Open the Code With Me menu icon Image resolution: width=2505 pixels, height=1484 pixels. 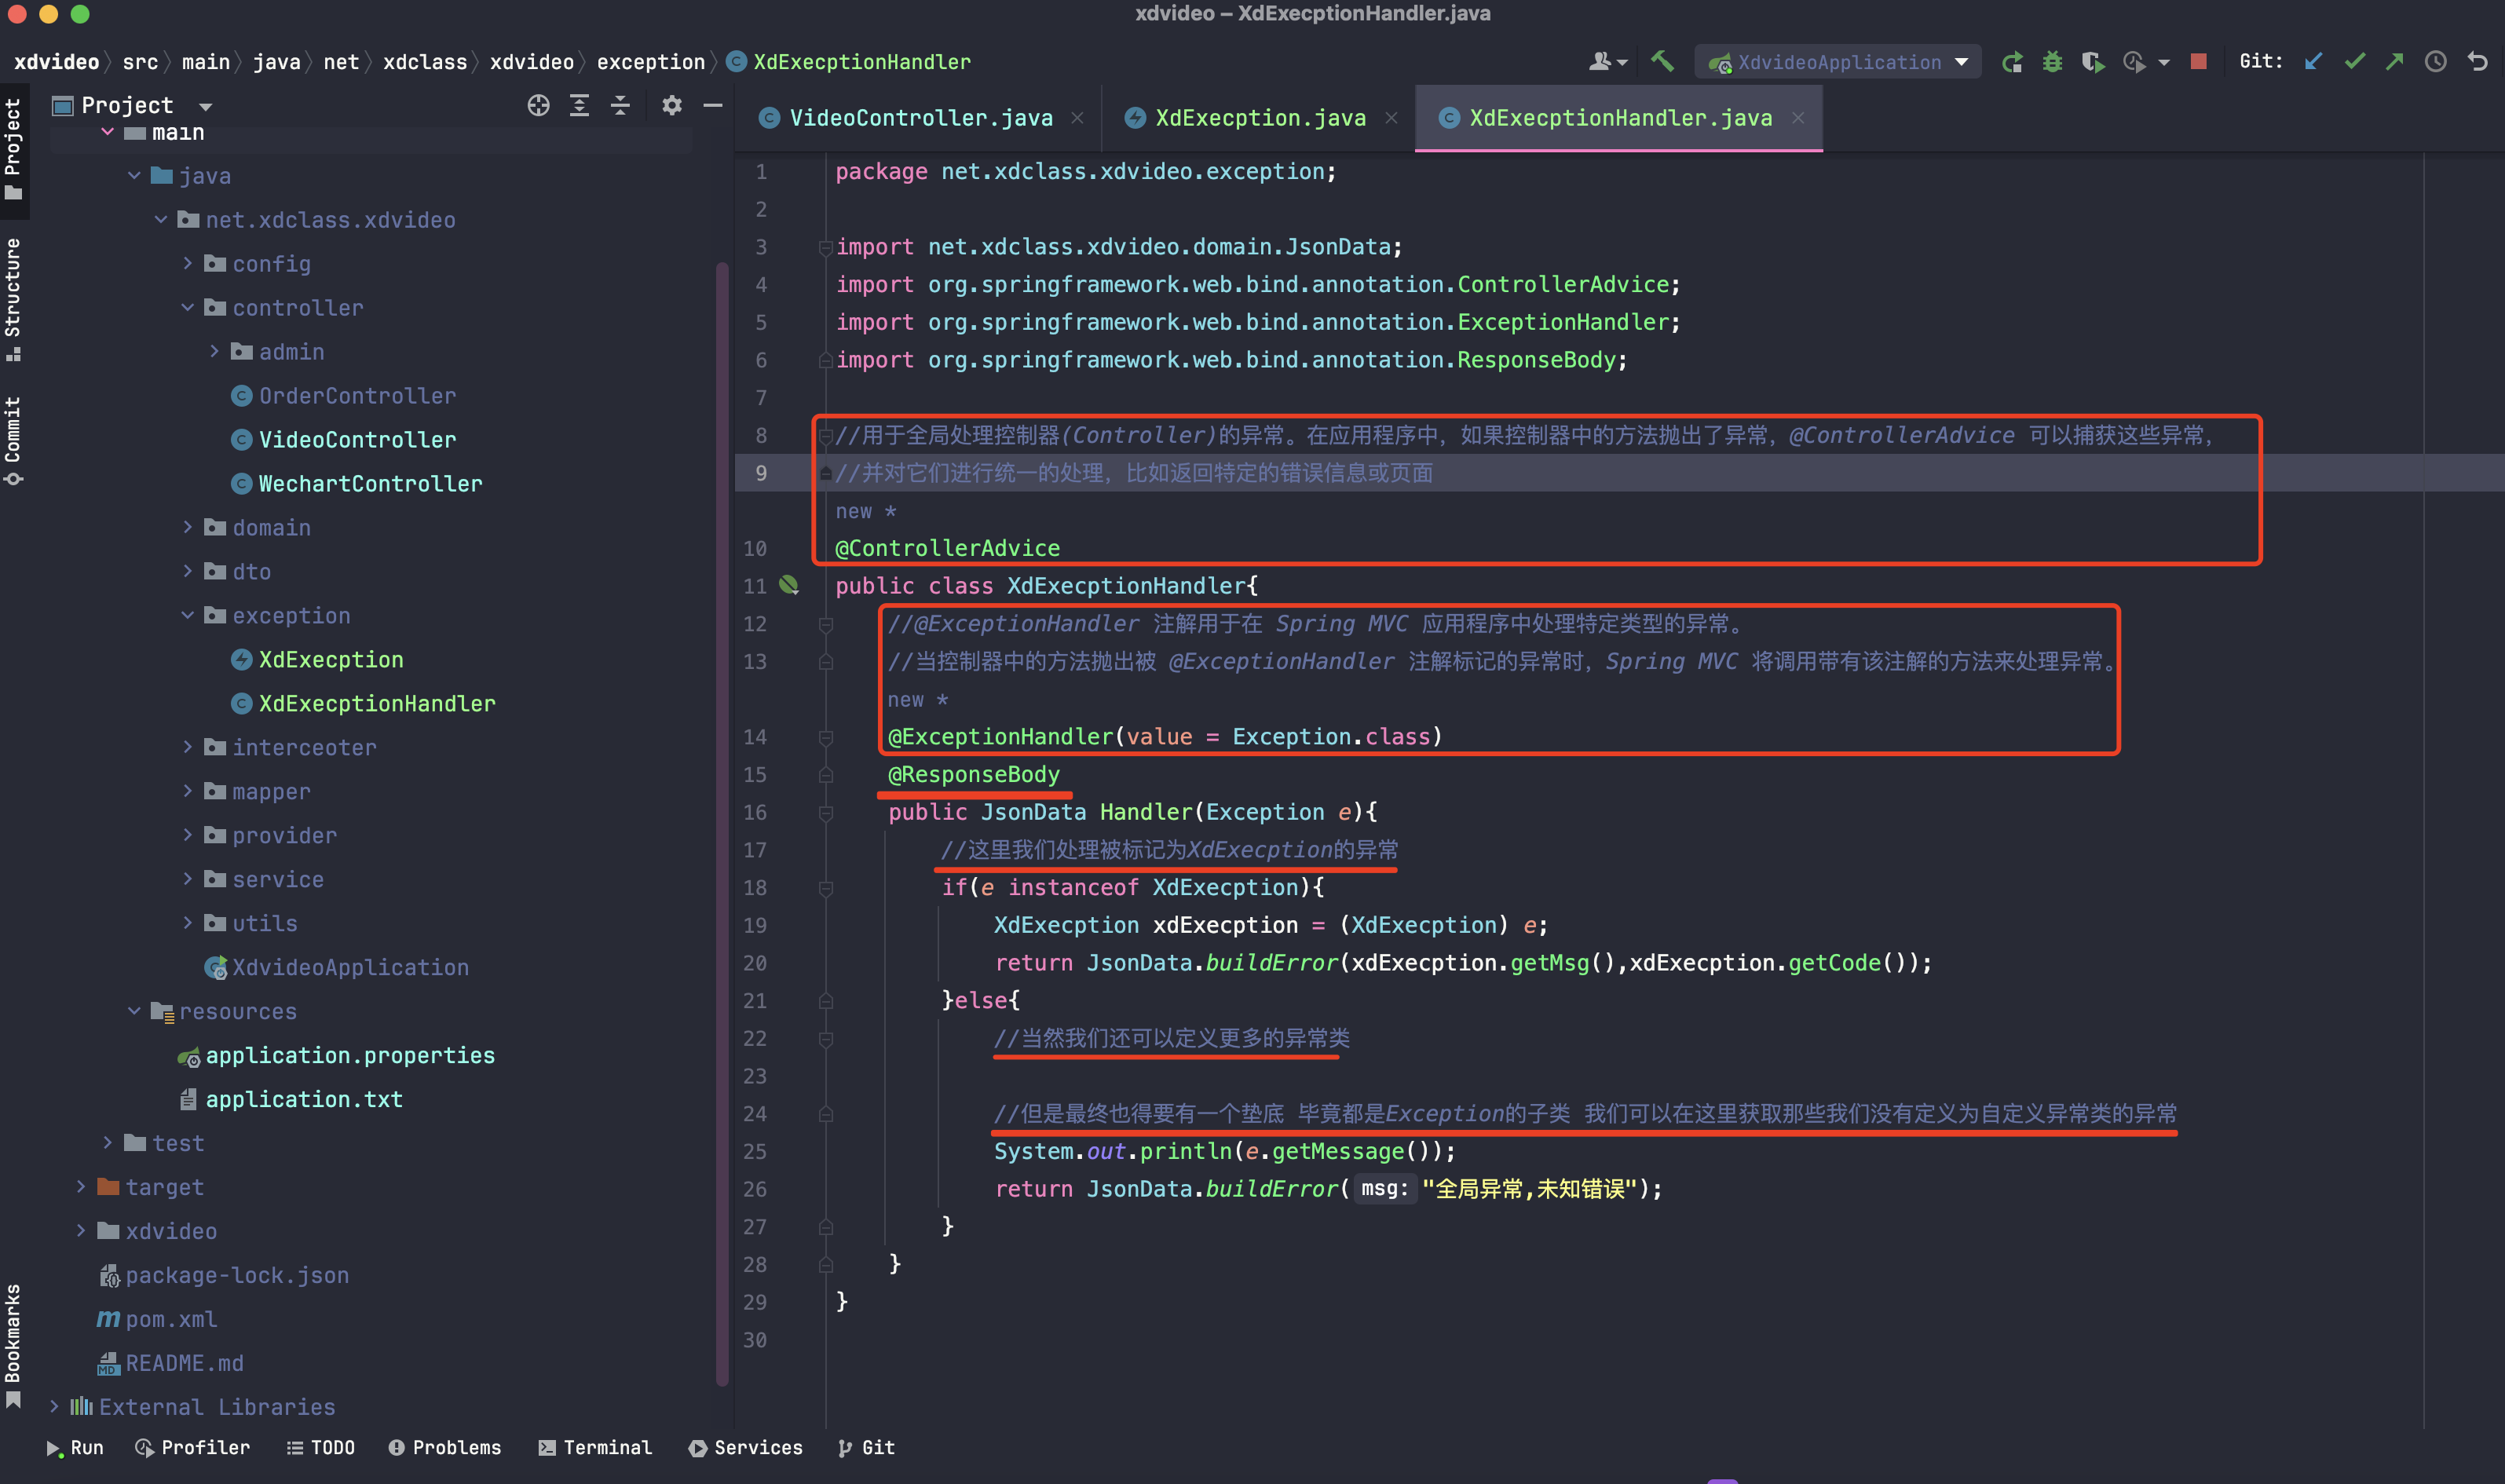1607,62
